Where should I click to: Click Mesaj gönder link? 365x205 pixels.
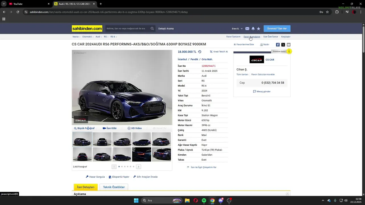[262, 91]
